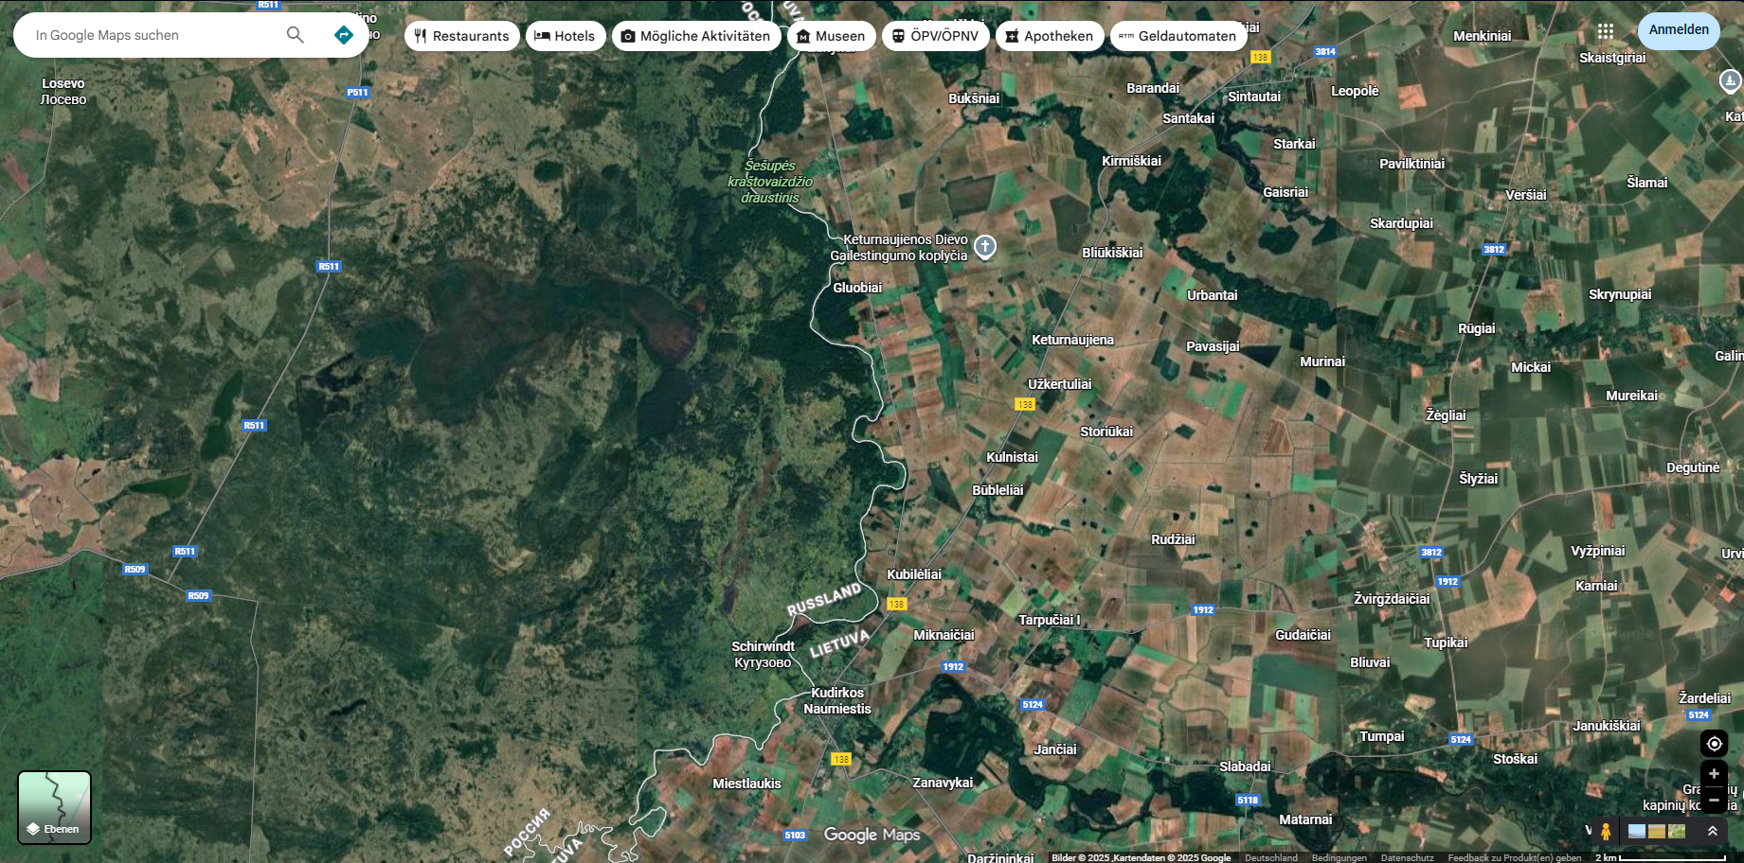The image size is (1744, 863).
Task: Center map on my location
Action: tap(1714, 744)
